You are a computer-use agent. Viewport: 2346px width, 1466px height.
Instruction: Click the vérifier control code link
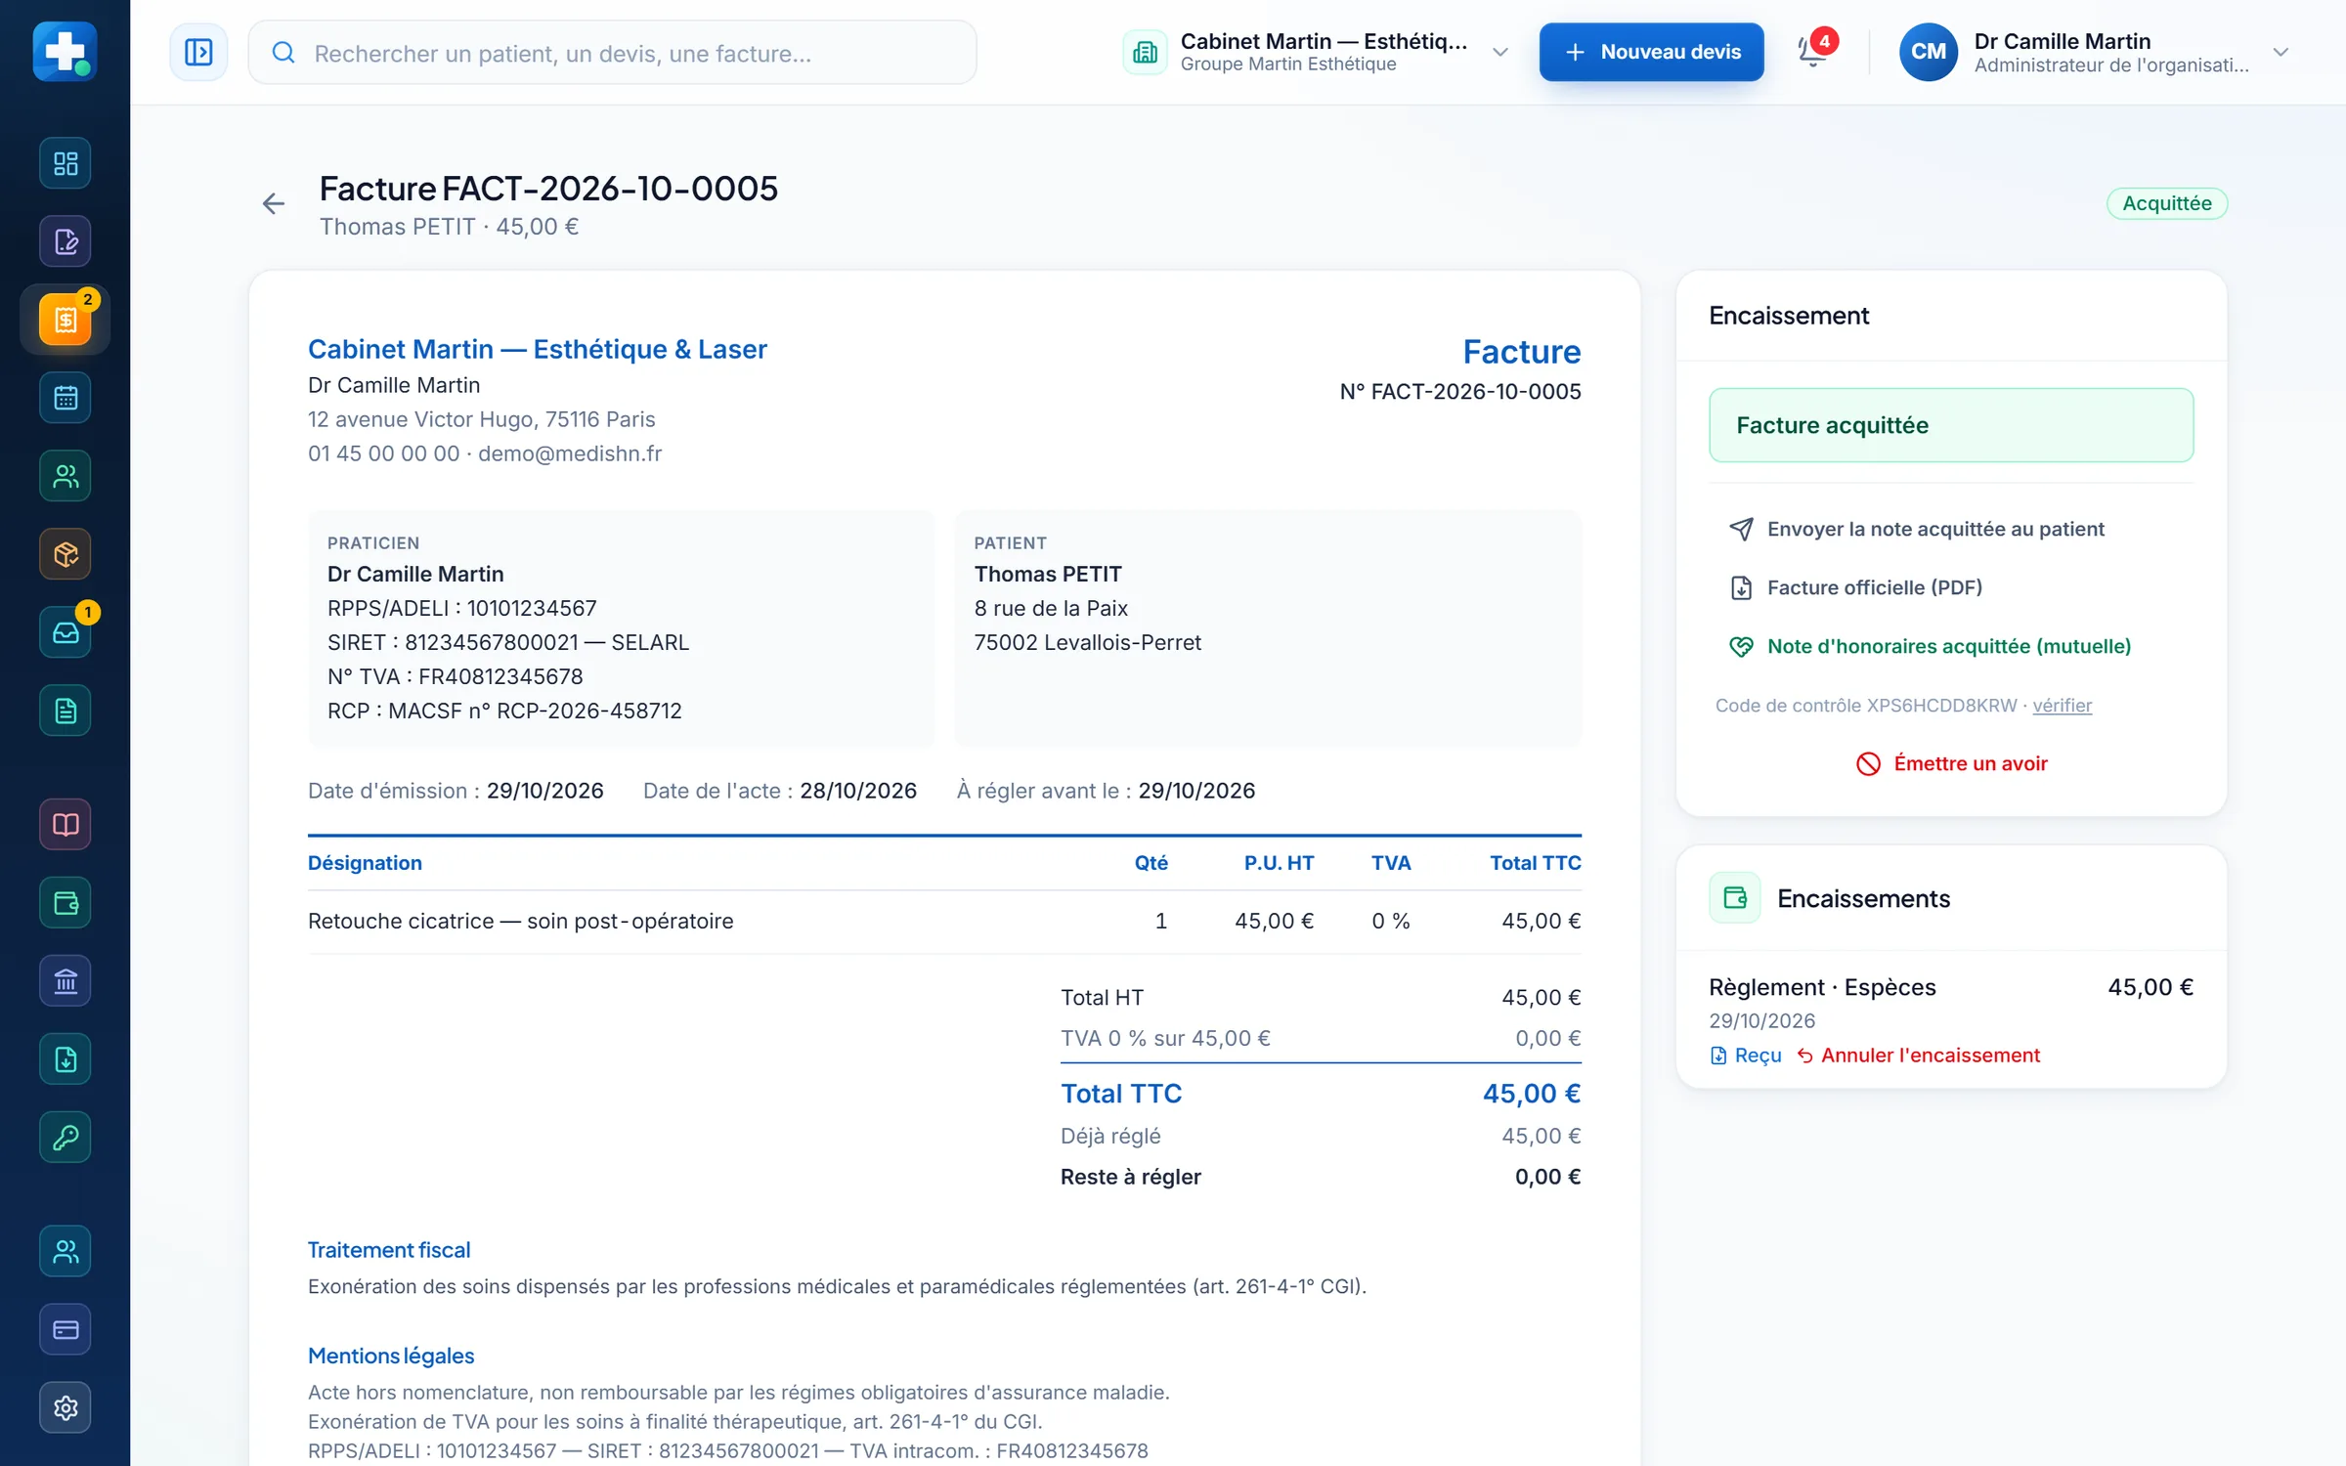[x=2062, y=705]
